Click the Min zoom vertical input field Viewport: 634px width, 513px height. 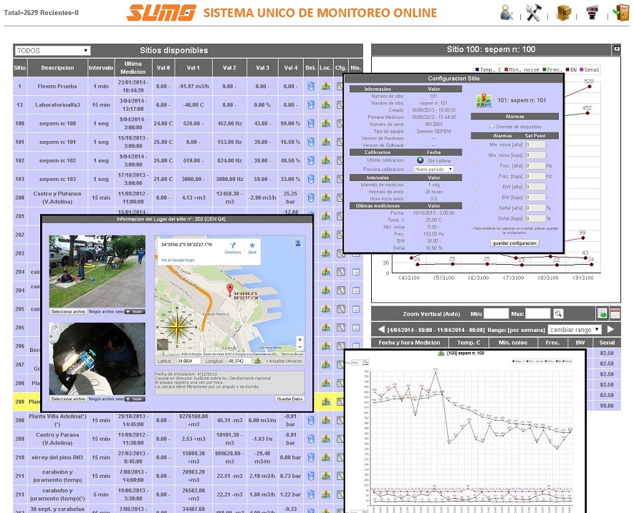496,313
